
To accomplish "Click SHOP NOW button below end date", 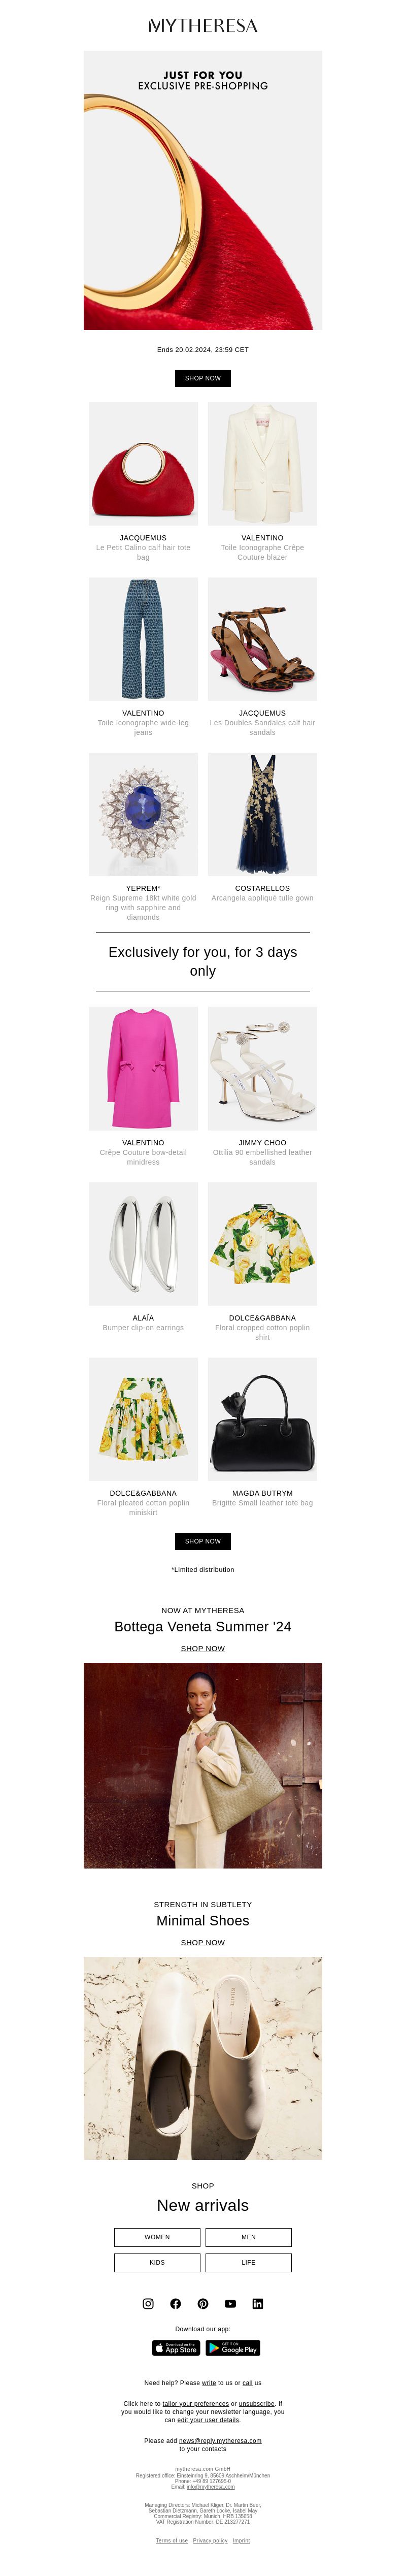I will [x=203, y=378].
